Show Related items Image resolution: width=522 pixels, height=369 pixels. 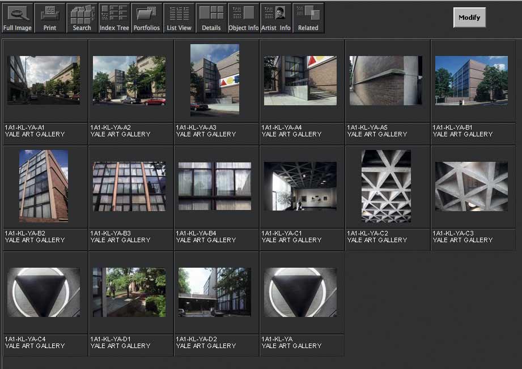[308, 18]
